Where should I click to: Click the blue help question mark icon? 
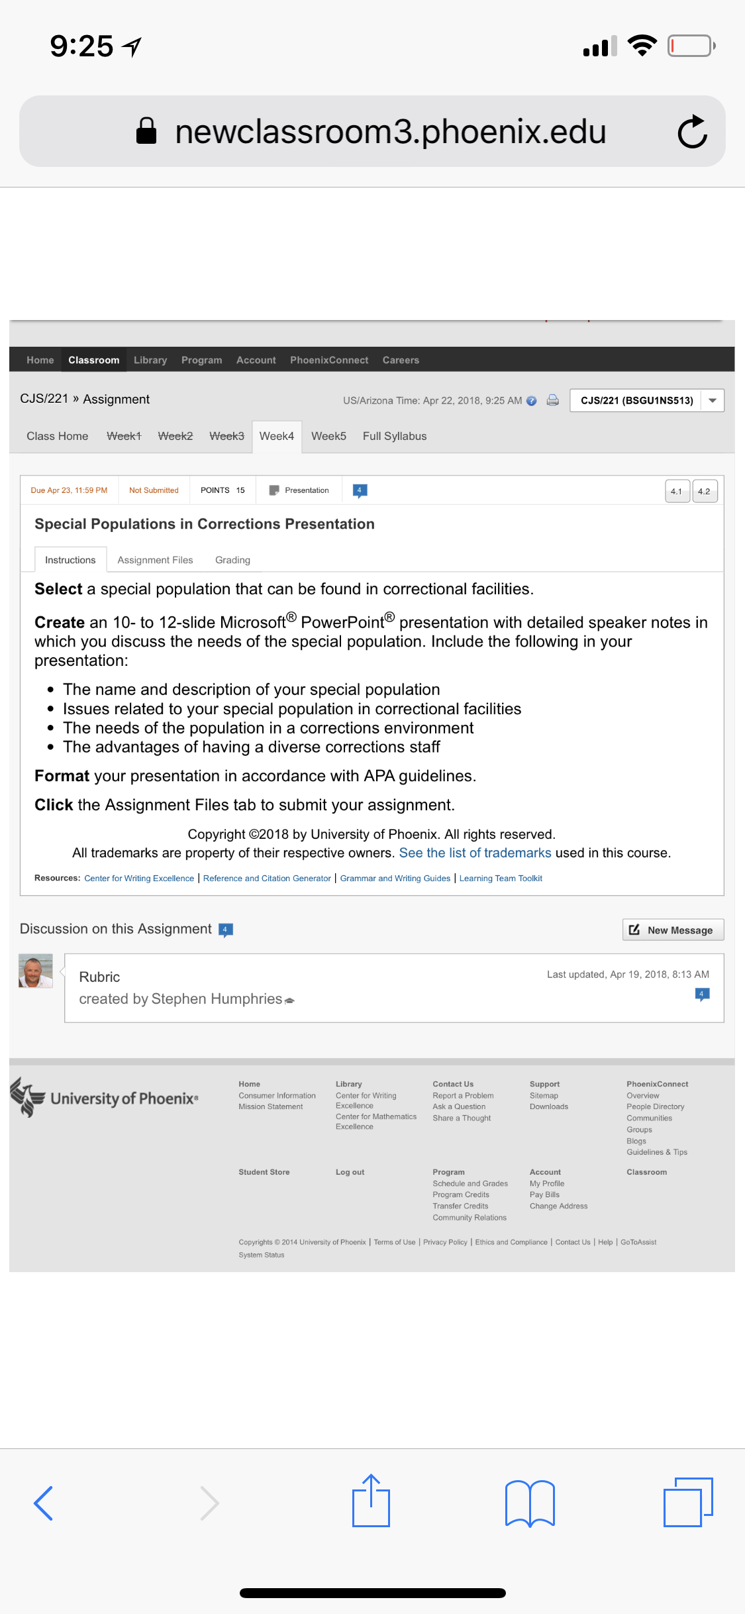pyautogui.click(x=531, y=401)
